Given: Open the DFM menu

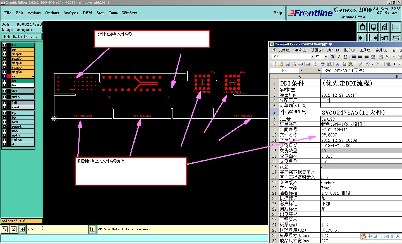Looking at the screenshot, I should (x=87, y=13).
